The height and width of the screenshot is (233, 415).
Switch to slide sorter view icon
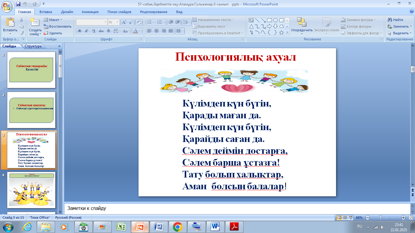tap(345, 218)
